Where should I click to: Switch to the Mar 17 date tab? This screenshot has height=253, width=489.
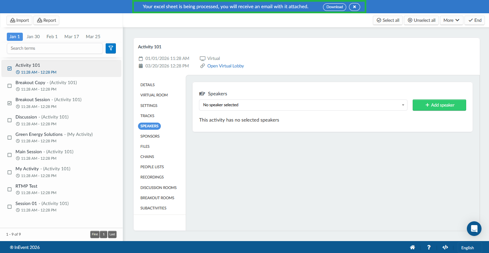click(x=72, y=36)
